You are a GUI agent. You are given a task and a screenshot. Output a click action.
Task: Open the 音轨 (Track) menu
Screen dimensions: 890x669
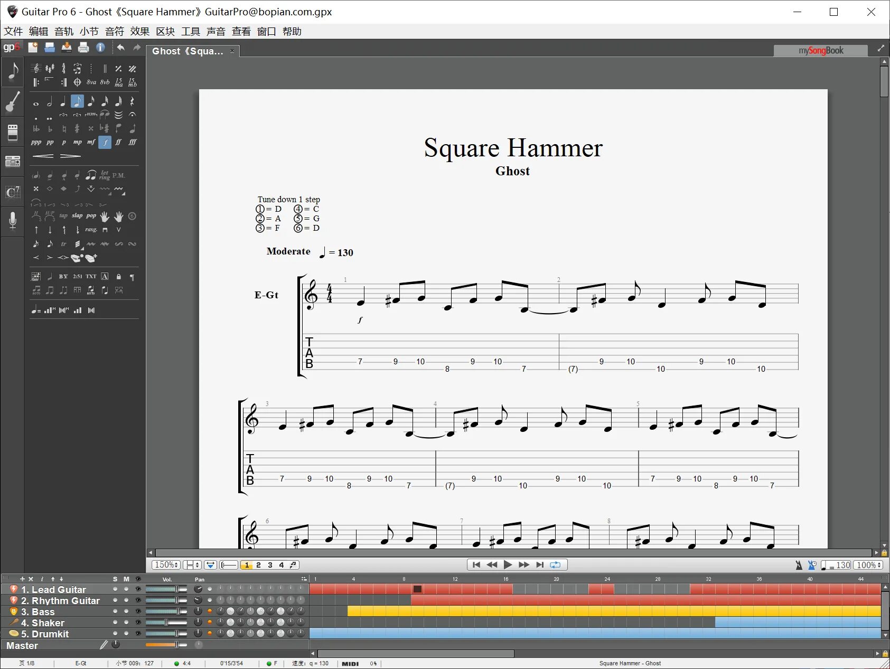tap(64, 32)
